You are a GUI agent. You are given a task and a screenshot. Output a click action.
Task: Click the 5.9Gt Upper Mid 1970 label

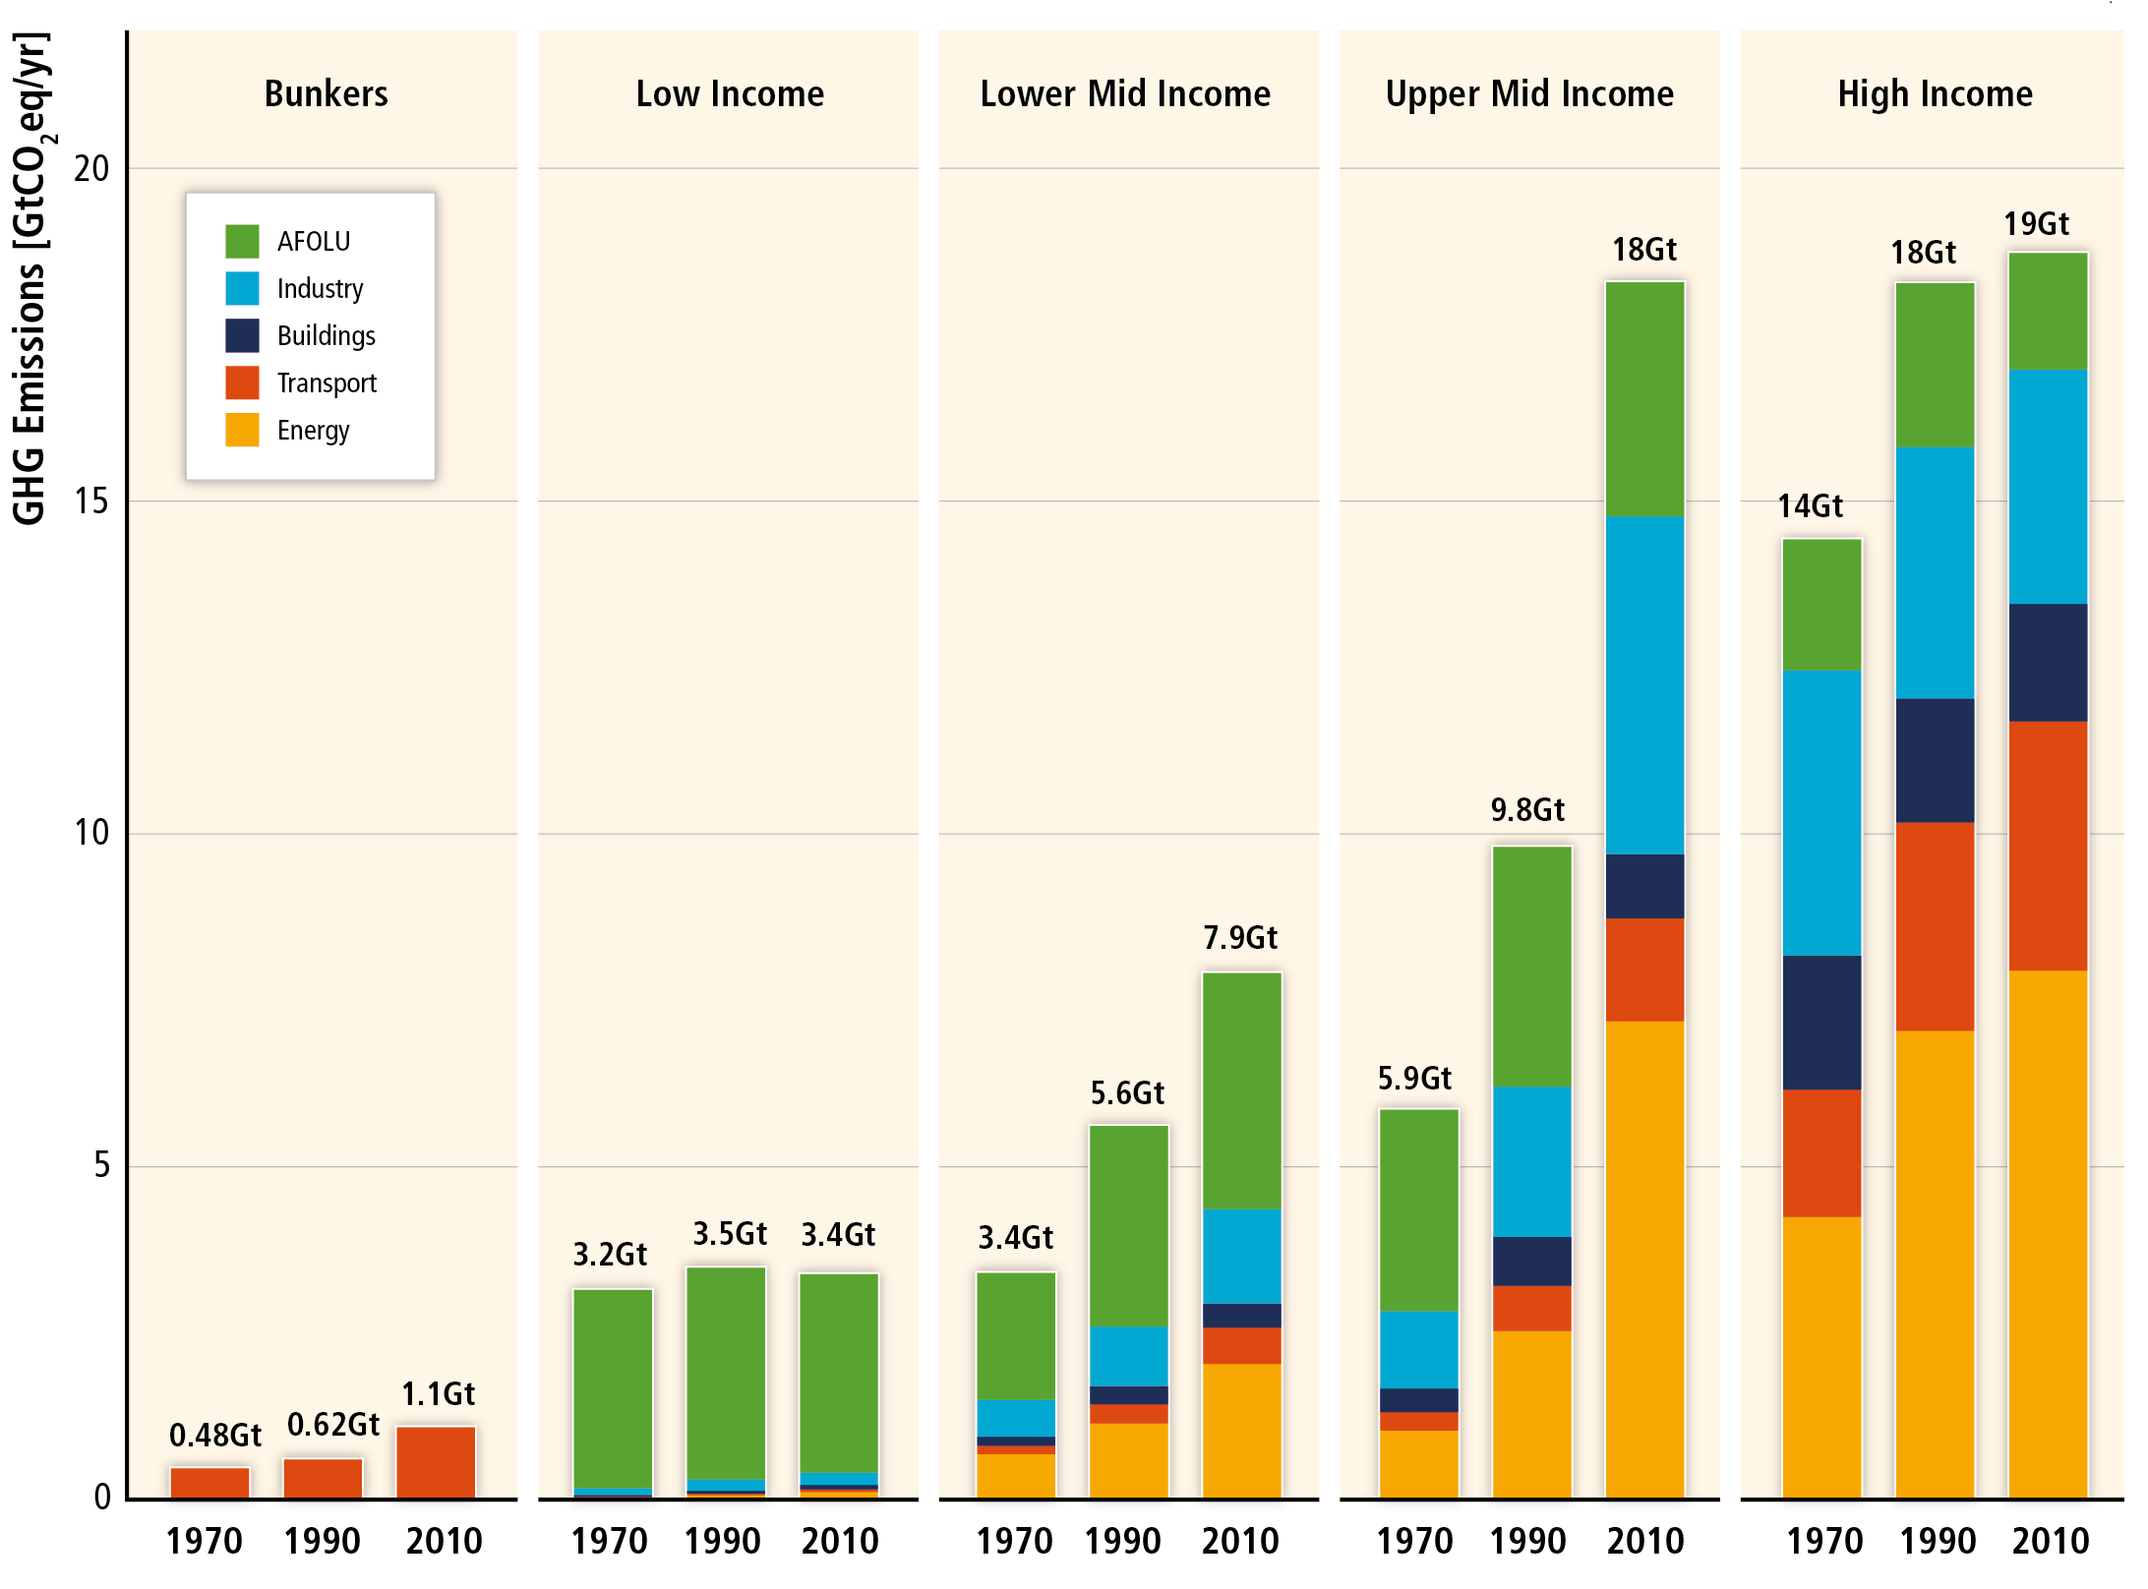[1414, 1078]
